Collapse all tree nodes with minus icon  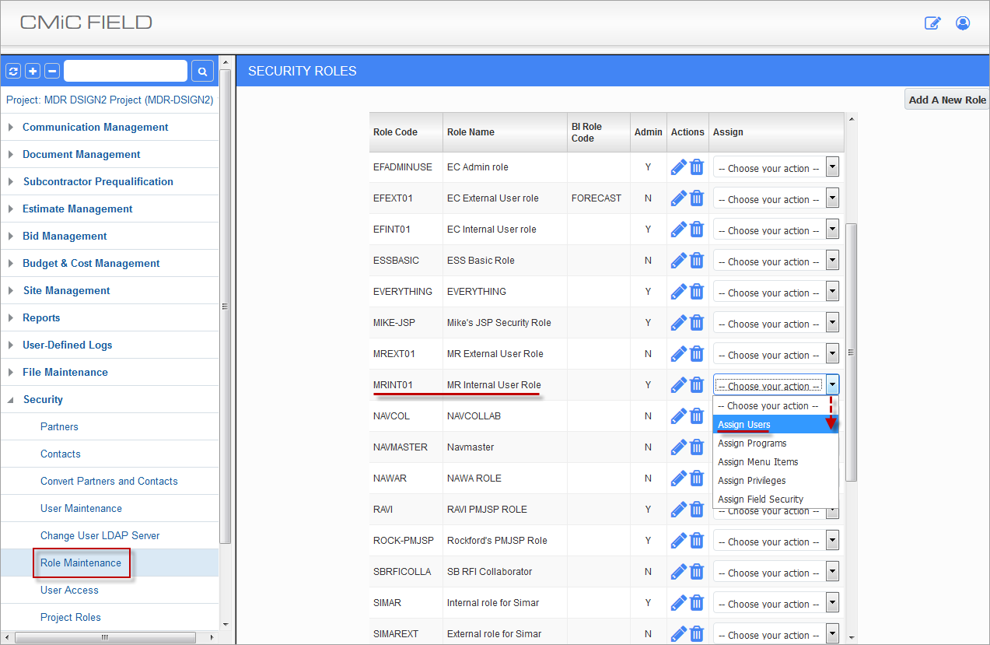coord(52,72)
